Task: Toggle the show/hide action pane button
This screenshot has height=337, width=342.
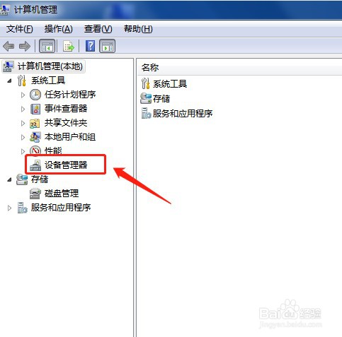Action: pos(108,46)
